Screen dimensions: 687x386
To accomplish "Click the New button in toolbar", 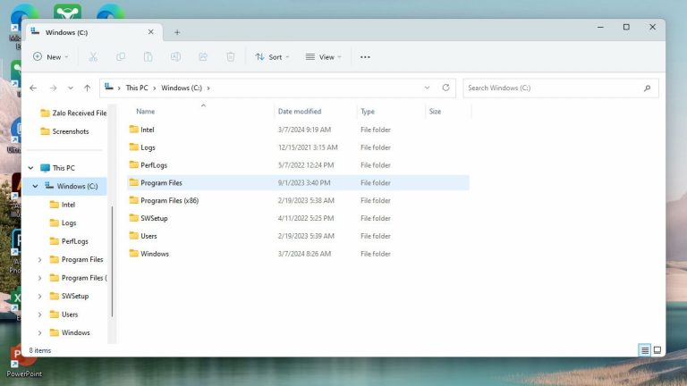I will click(50, 56).
